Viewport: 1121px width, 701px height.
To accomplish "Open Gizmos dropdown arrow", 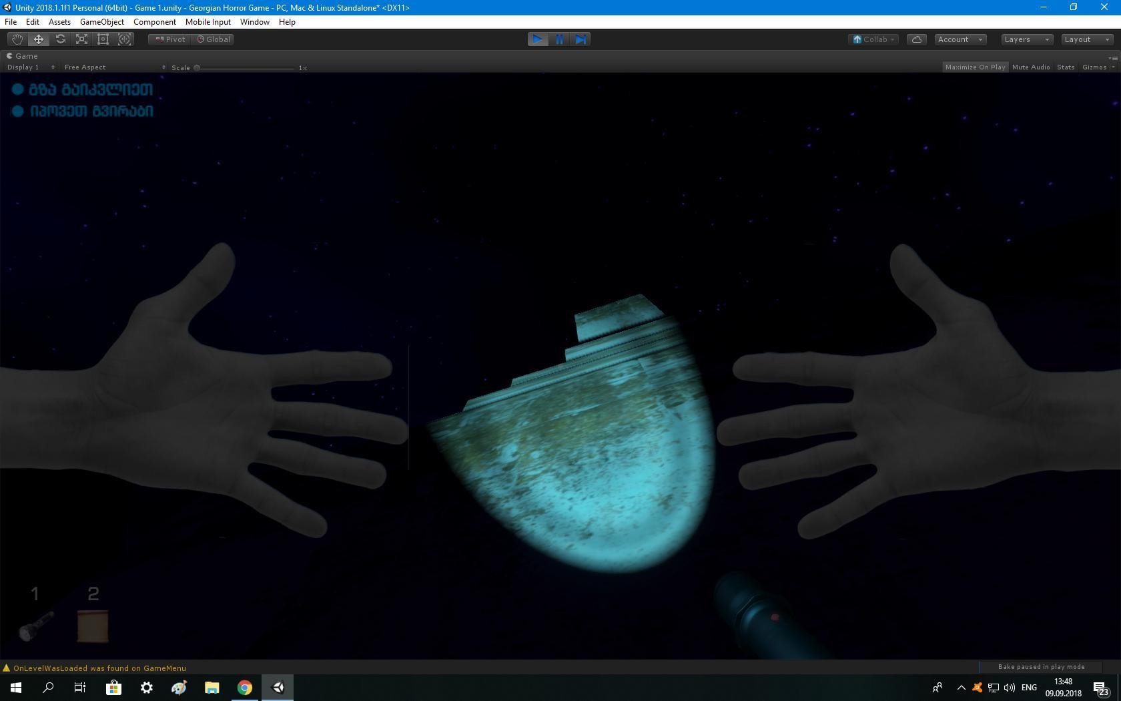I will coord(1112,67).
